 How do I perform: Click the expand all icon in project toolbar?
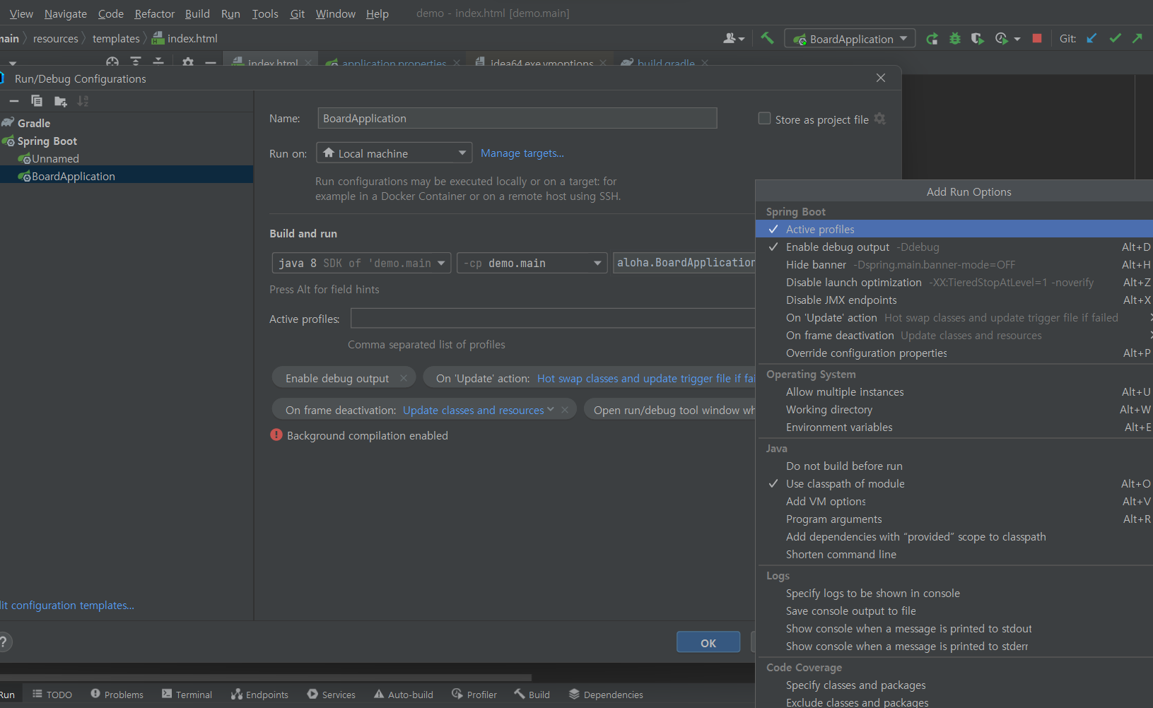coord(135,63)
